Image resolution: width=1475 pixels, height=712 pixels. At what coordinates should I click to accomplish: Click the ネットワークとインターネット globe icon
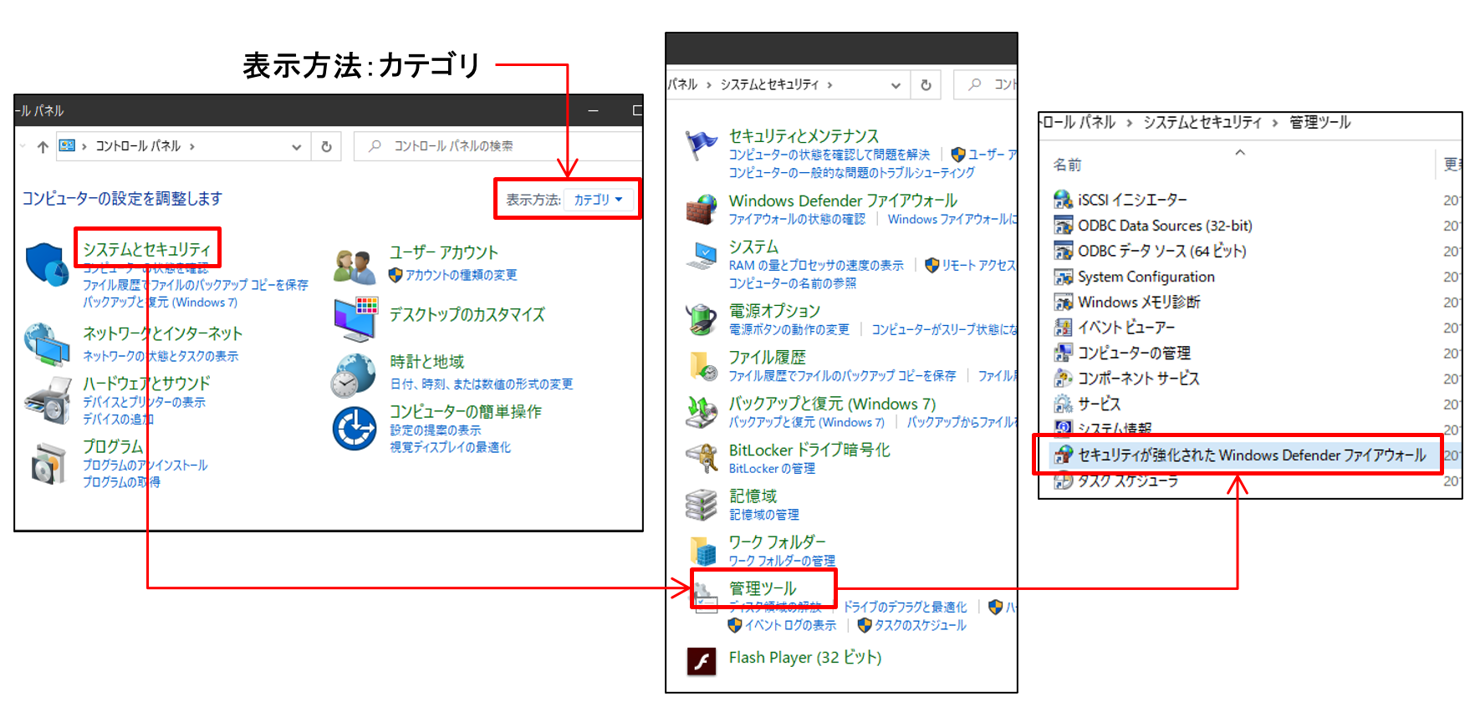[x=47, y=344]
